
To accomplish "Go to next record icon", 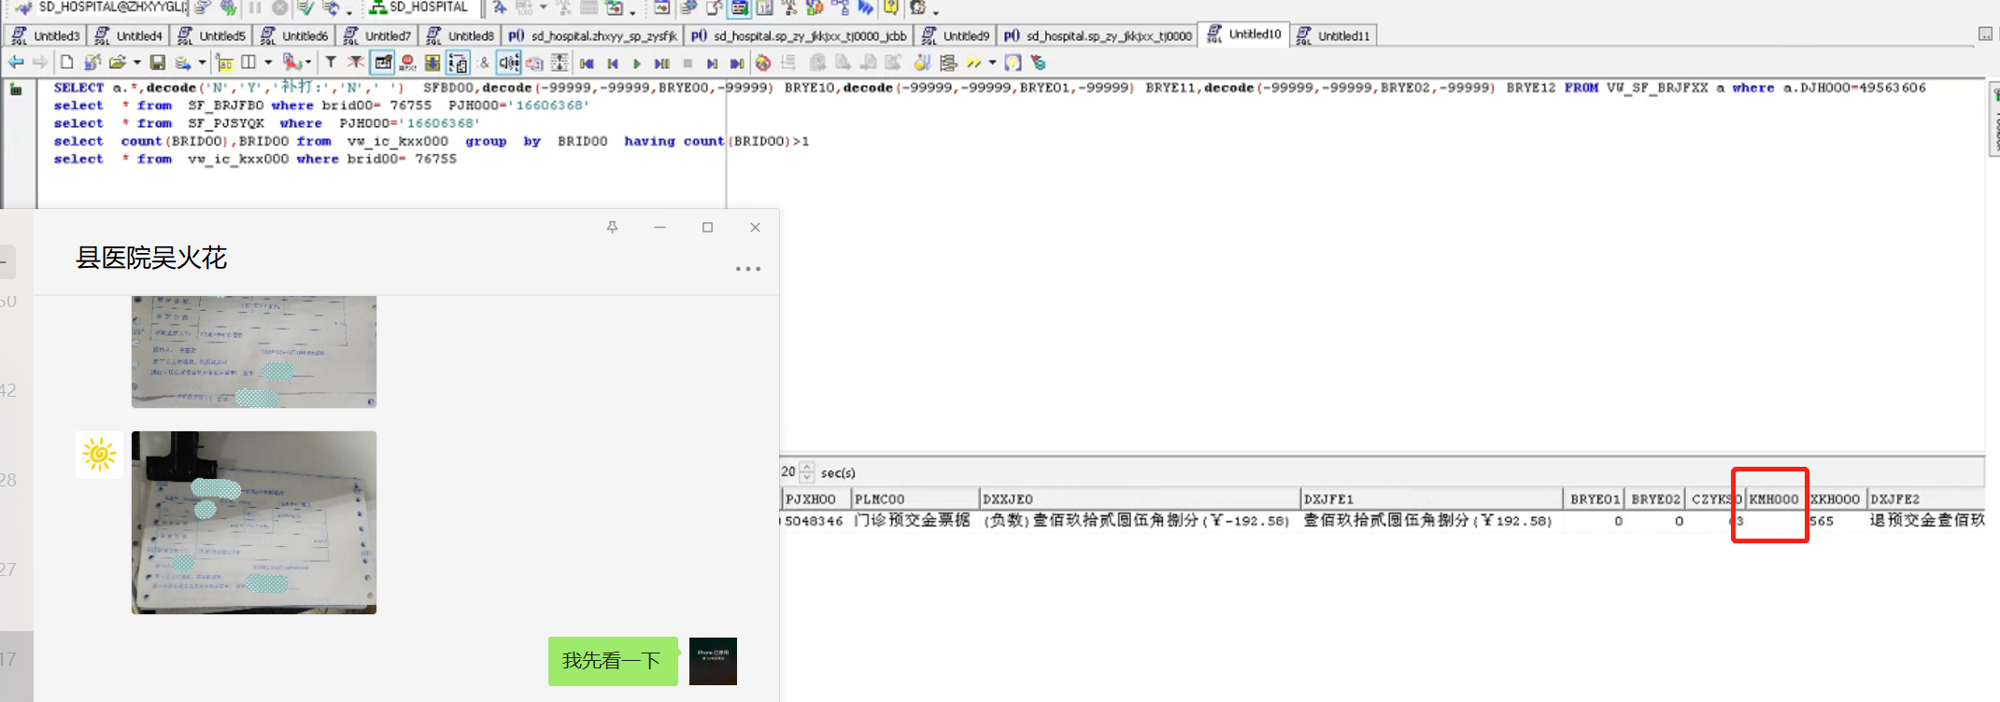I will tap(712, 63).
